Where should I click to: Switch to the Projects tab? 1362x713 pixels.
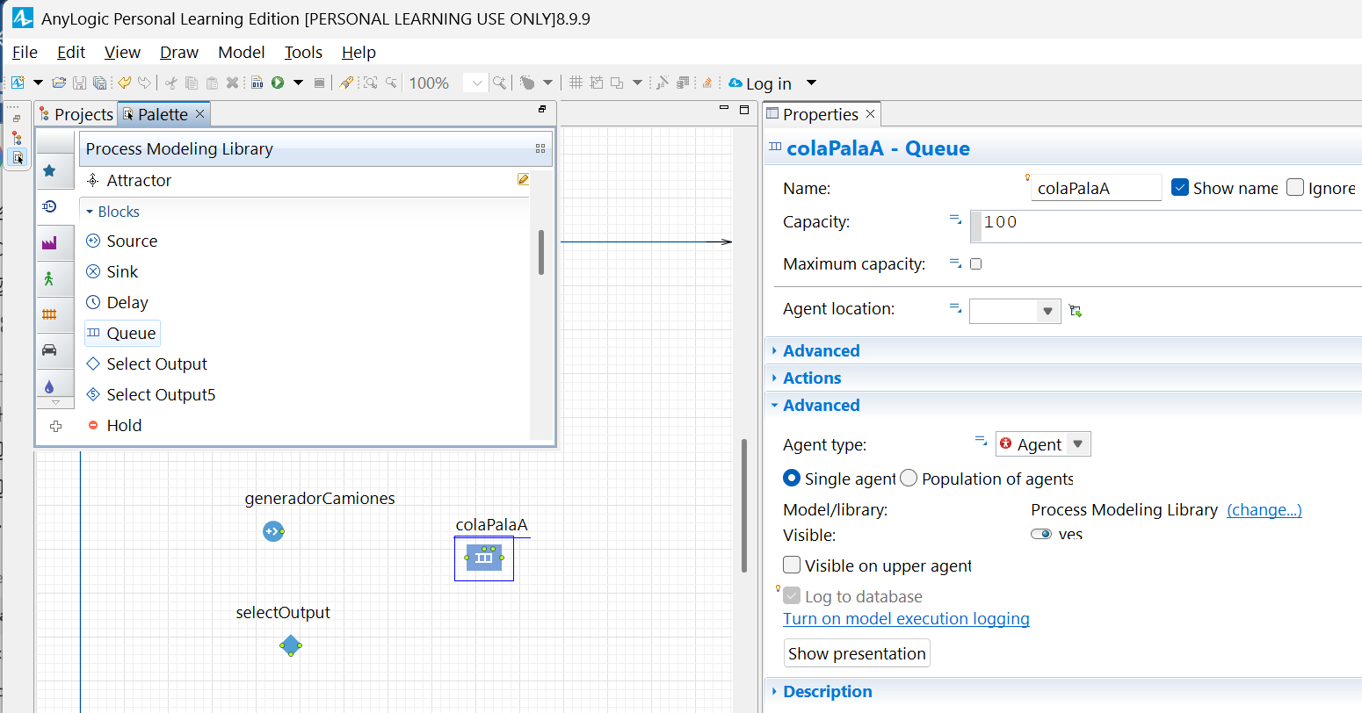click(76, 114)
